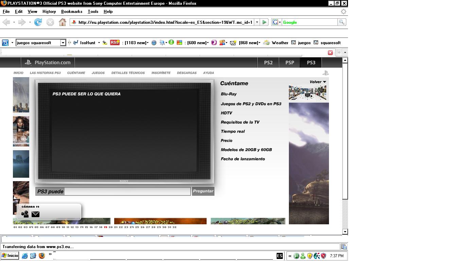Open the Weather toolbar icon
The width and height of the screenshot is (469, 261).
(267, 42)
